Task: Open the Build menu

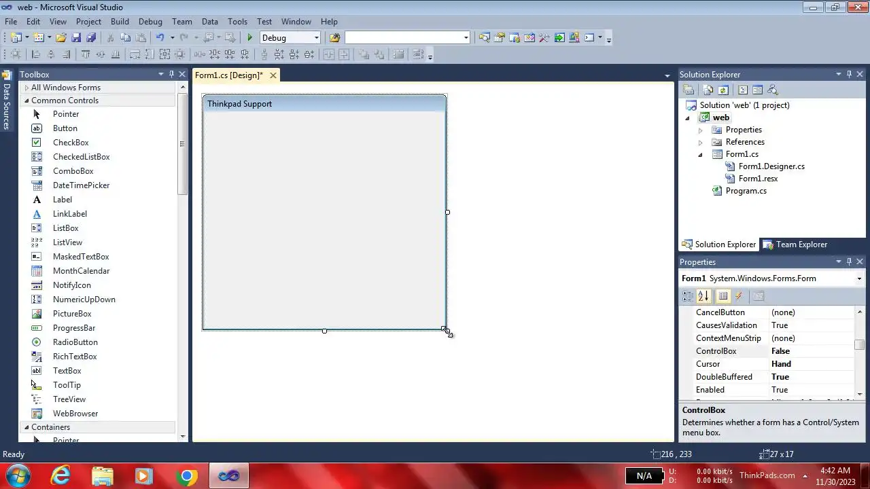Action: tap(120, 22)
